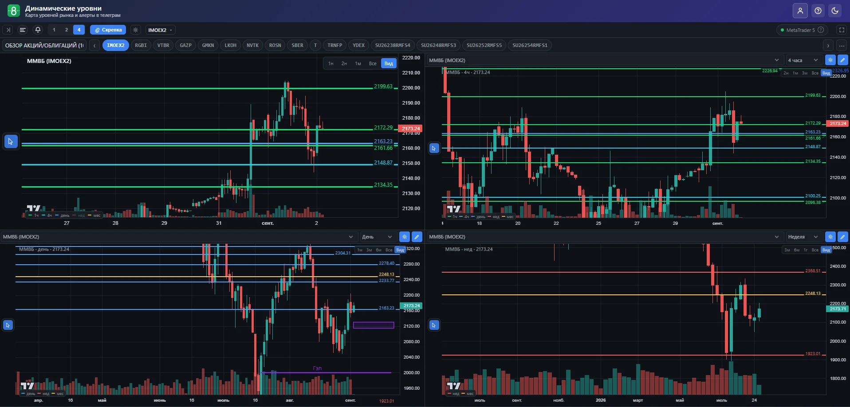Toggle dark mode moon icon

835,11
